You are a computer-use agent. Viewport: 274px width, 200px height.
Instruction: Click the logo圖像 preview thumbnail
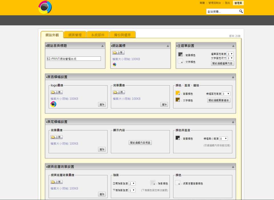[x=53, y=104]
